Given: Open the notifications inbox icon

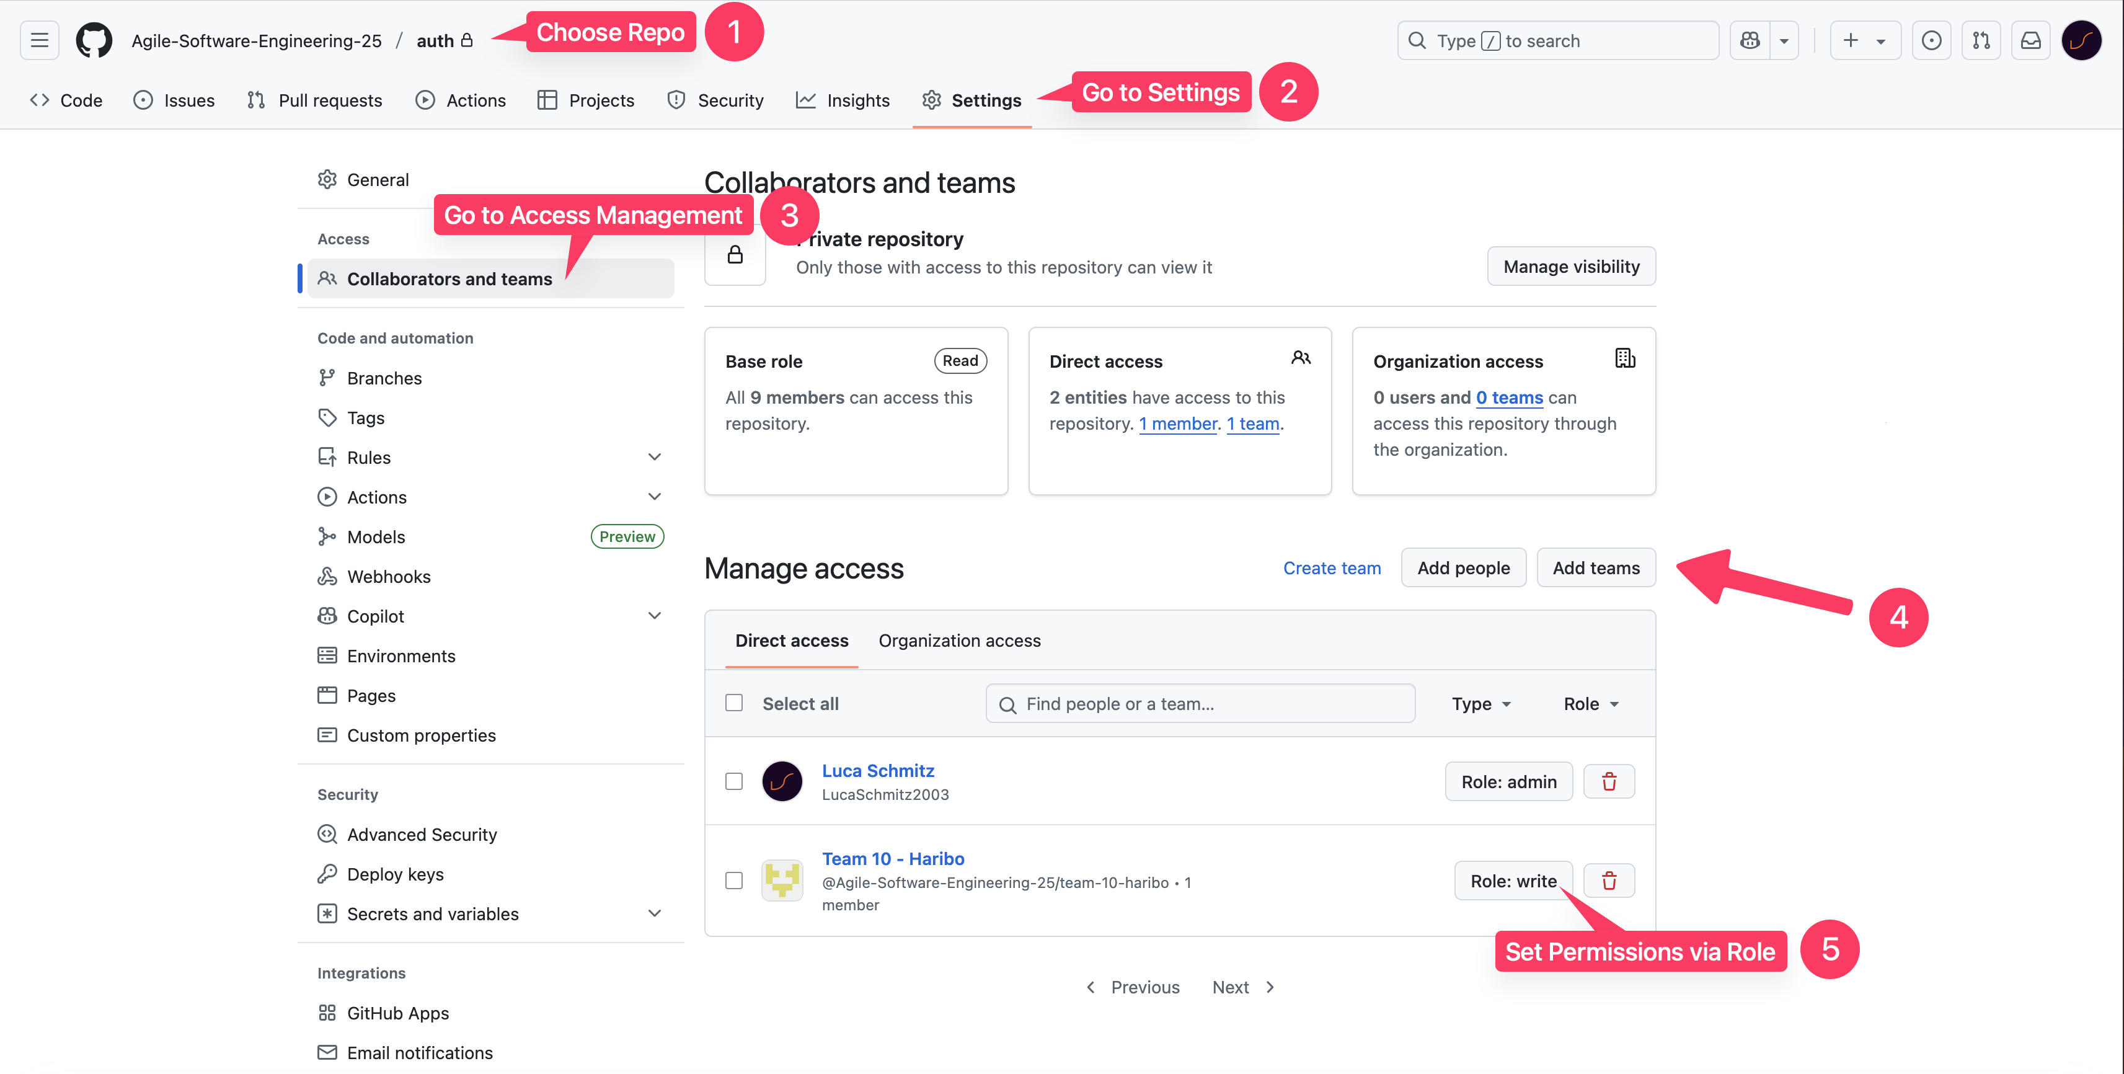Looking at the screenshot, I should click(x=2030, y=40).
